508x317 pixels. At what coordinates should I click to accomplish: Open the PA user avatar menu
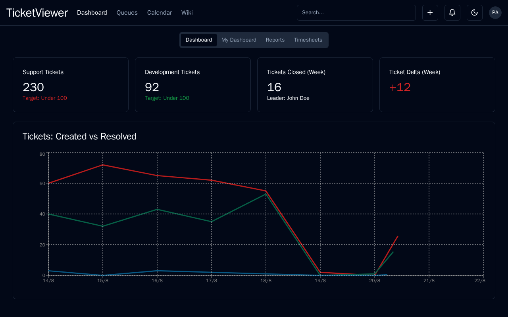tap(495, 13)
